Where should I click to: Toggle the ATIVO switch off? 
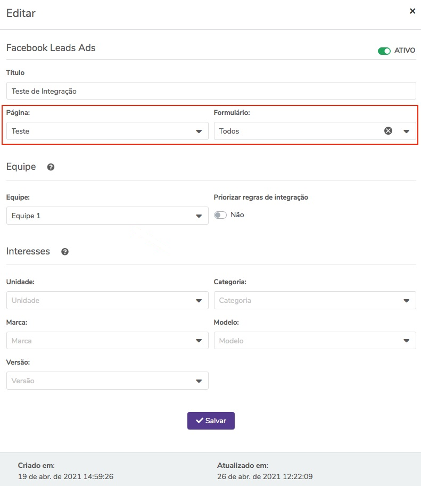[x=384, y=51]
